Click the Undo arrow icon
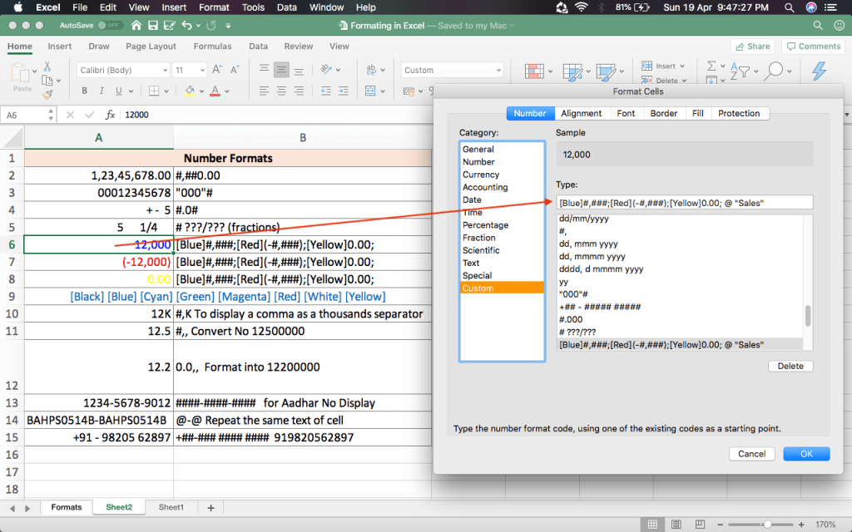 pos(187,27)
